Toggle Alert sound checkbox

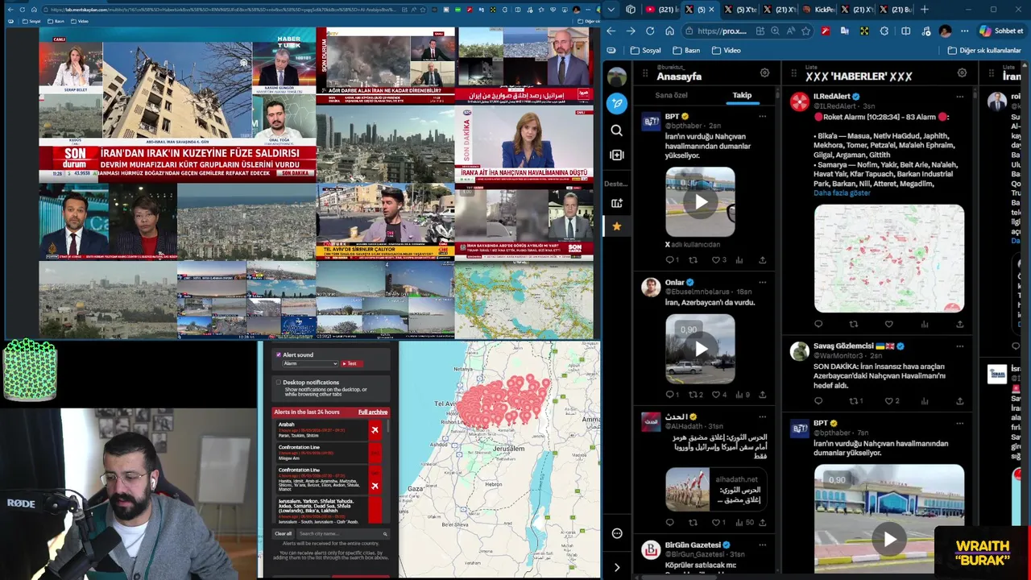point(279,354)
